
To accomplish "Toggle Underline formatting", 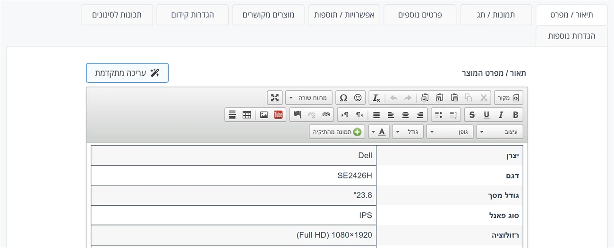I will (486, 115).
